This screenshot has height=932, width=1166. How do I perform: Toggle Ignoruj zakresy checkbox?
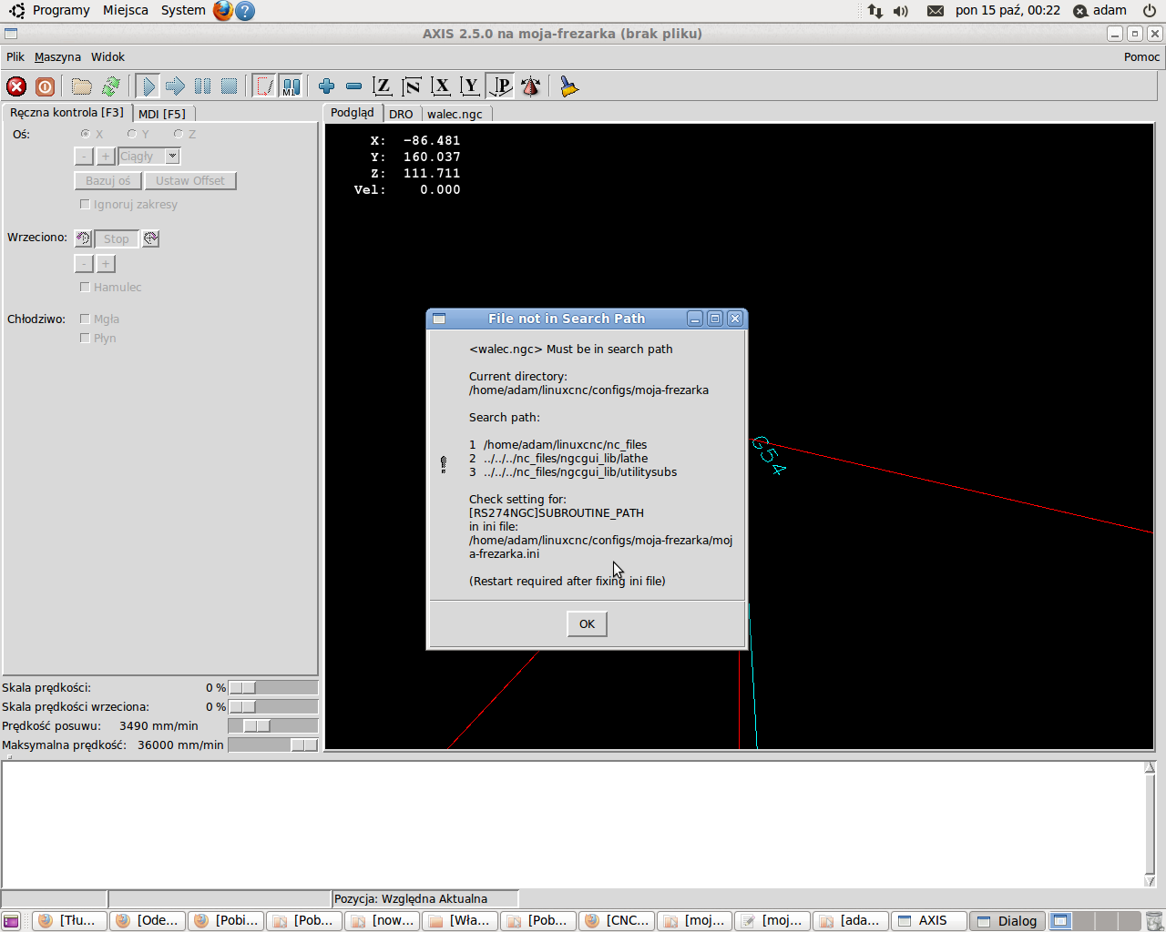(x=85, y=205)
